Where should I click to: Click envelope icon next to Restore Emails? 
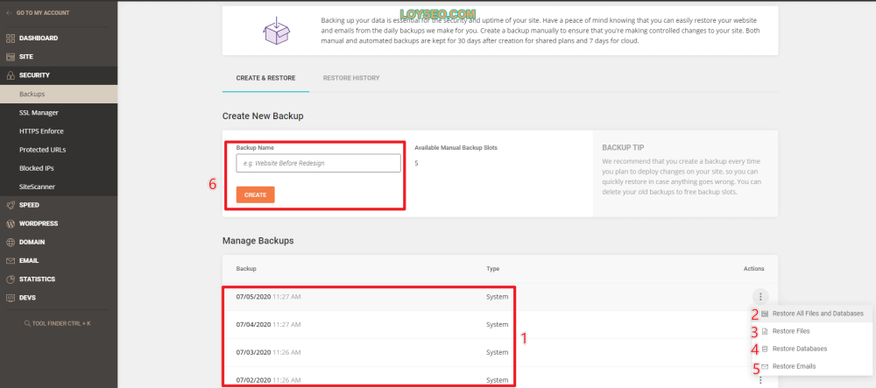pyautogui.click(x=765, y=367)
